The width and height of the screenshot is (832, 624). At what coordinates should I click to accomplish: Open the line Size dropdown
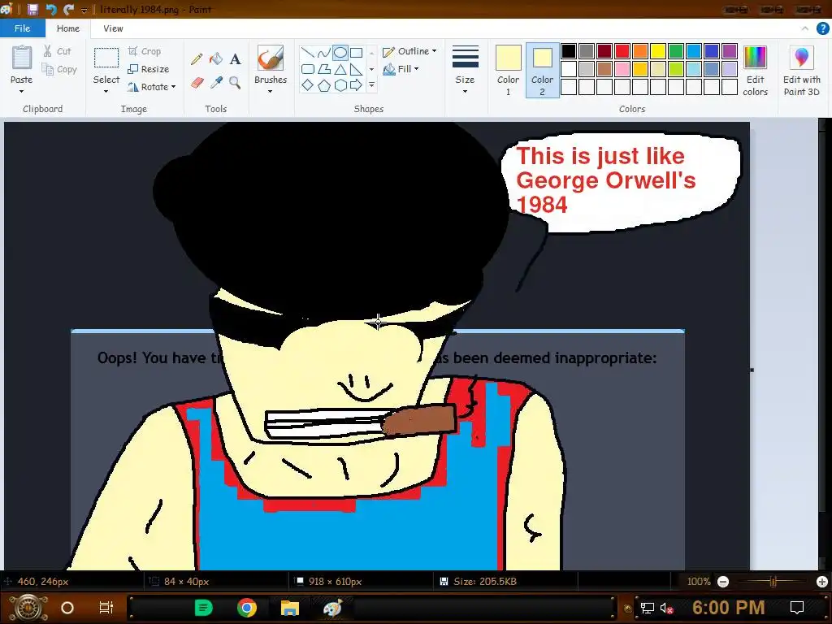(x=465, y=71)
